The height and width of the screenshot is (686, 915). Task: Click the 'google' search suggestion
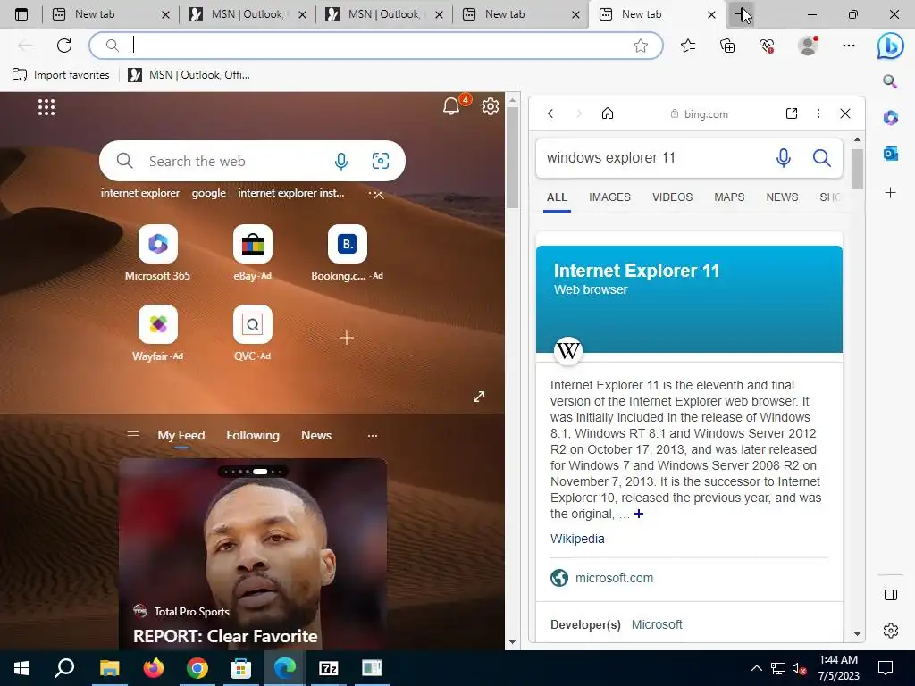point(209,193)
